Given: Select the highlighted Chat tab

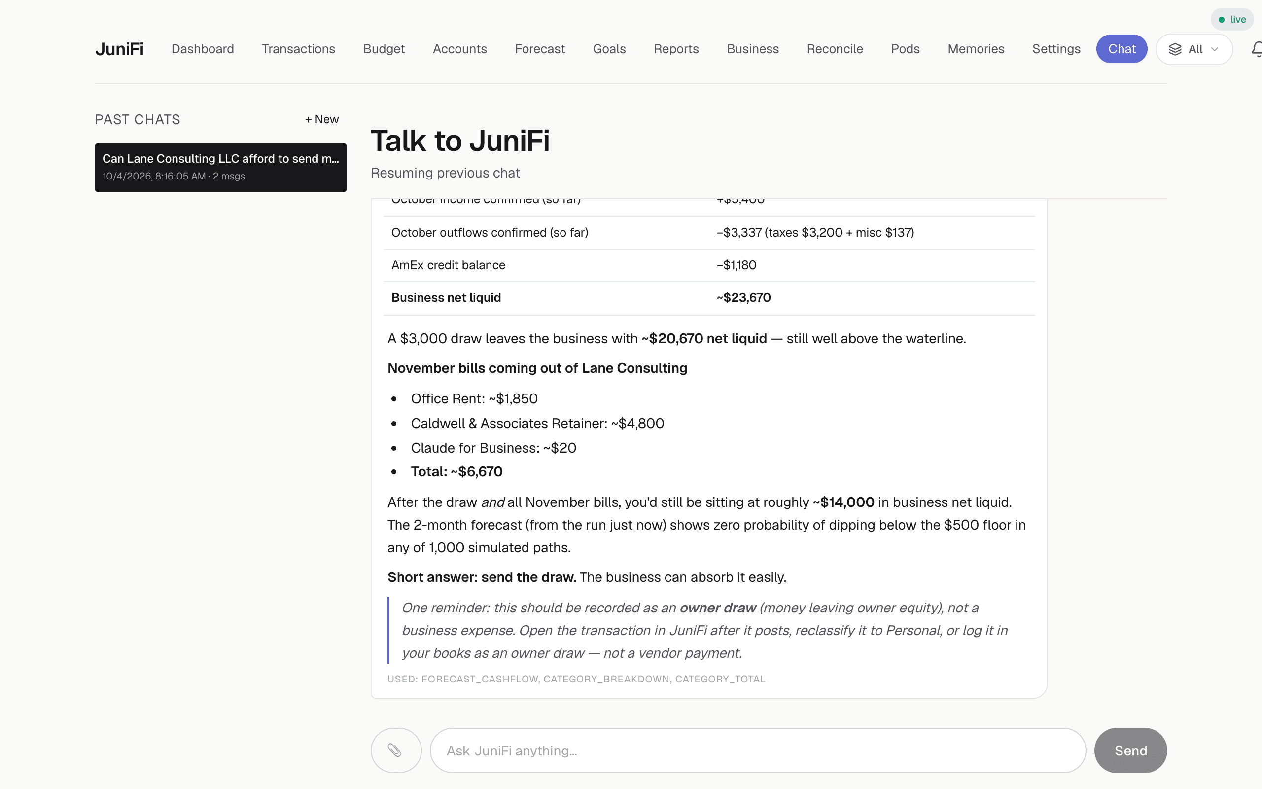Looking at the screenshot, I should click(x=1121, y=49).
